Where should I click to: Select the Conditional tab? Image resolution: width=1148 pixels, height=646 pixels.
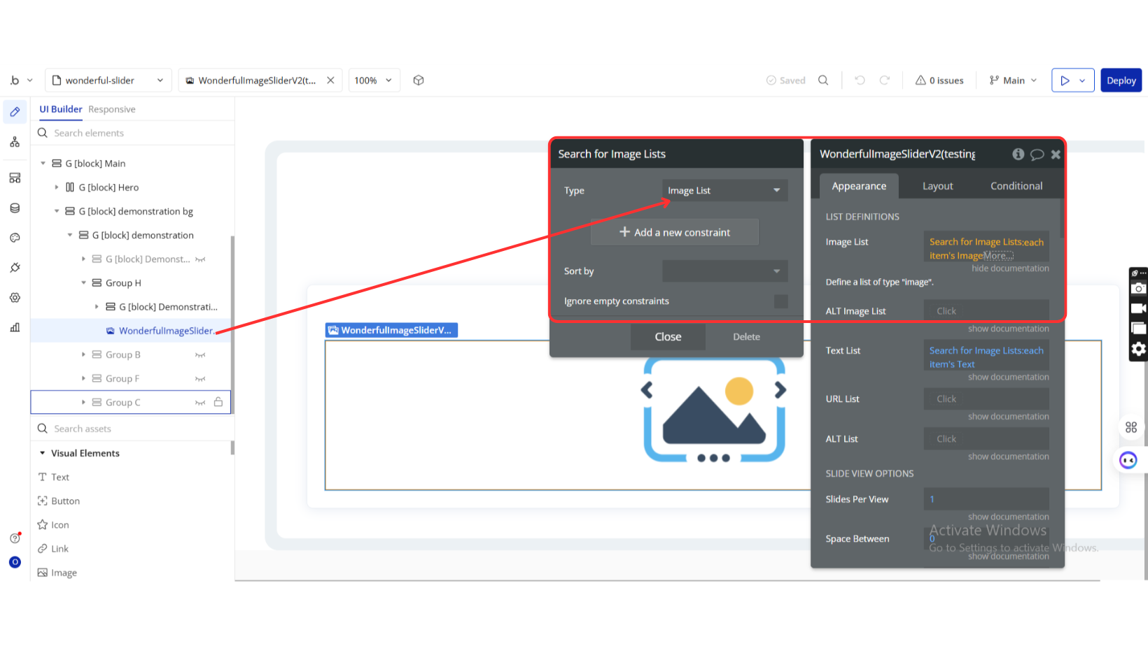coord(1016,186)
